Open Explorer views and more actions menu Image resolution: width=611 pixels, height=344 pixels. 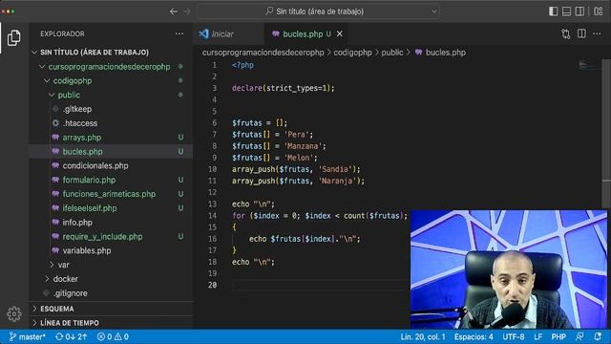click(x=179, y=34)
